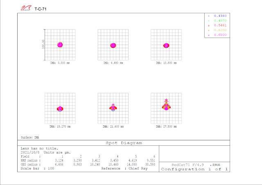Viewport: 262px width, 185px height.
Task: Click the yellow 0.6200 wavelength entry
Action: [x=220, y=30]
